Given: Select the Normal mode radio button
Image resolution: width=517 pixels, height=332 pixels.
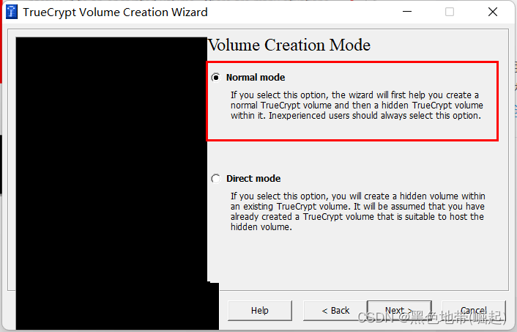Looking at the screenshot, I should 215,78.
